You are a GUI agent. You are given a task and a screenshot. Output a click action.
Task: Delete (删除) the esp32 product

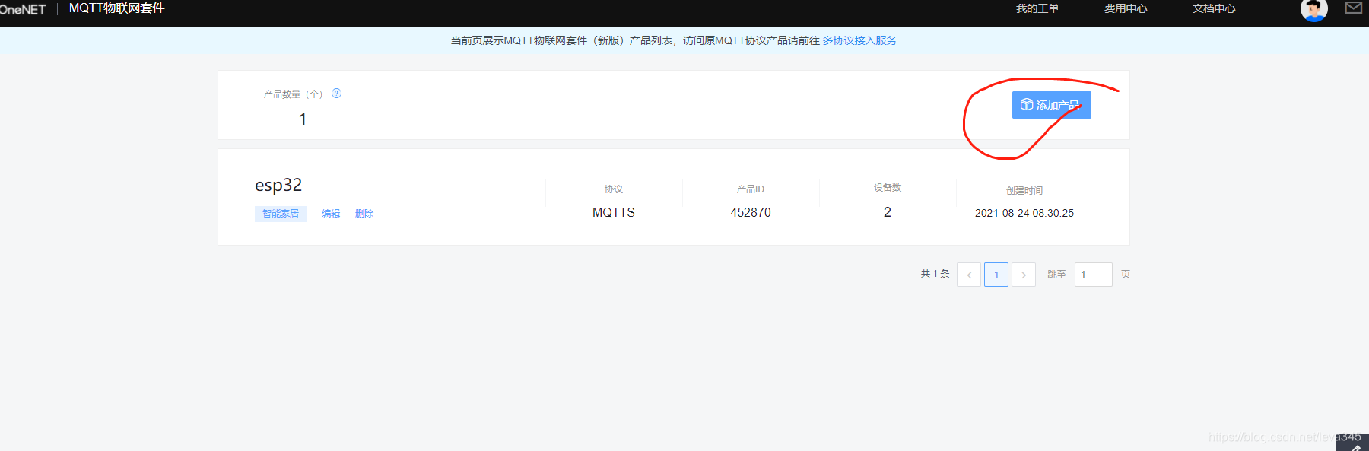[364, 214]
